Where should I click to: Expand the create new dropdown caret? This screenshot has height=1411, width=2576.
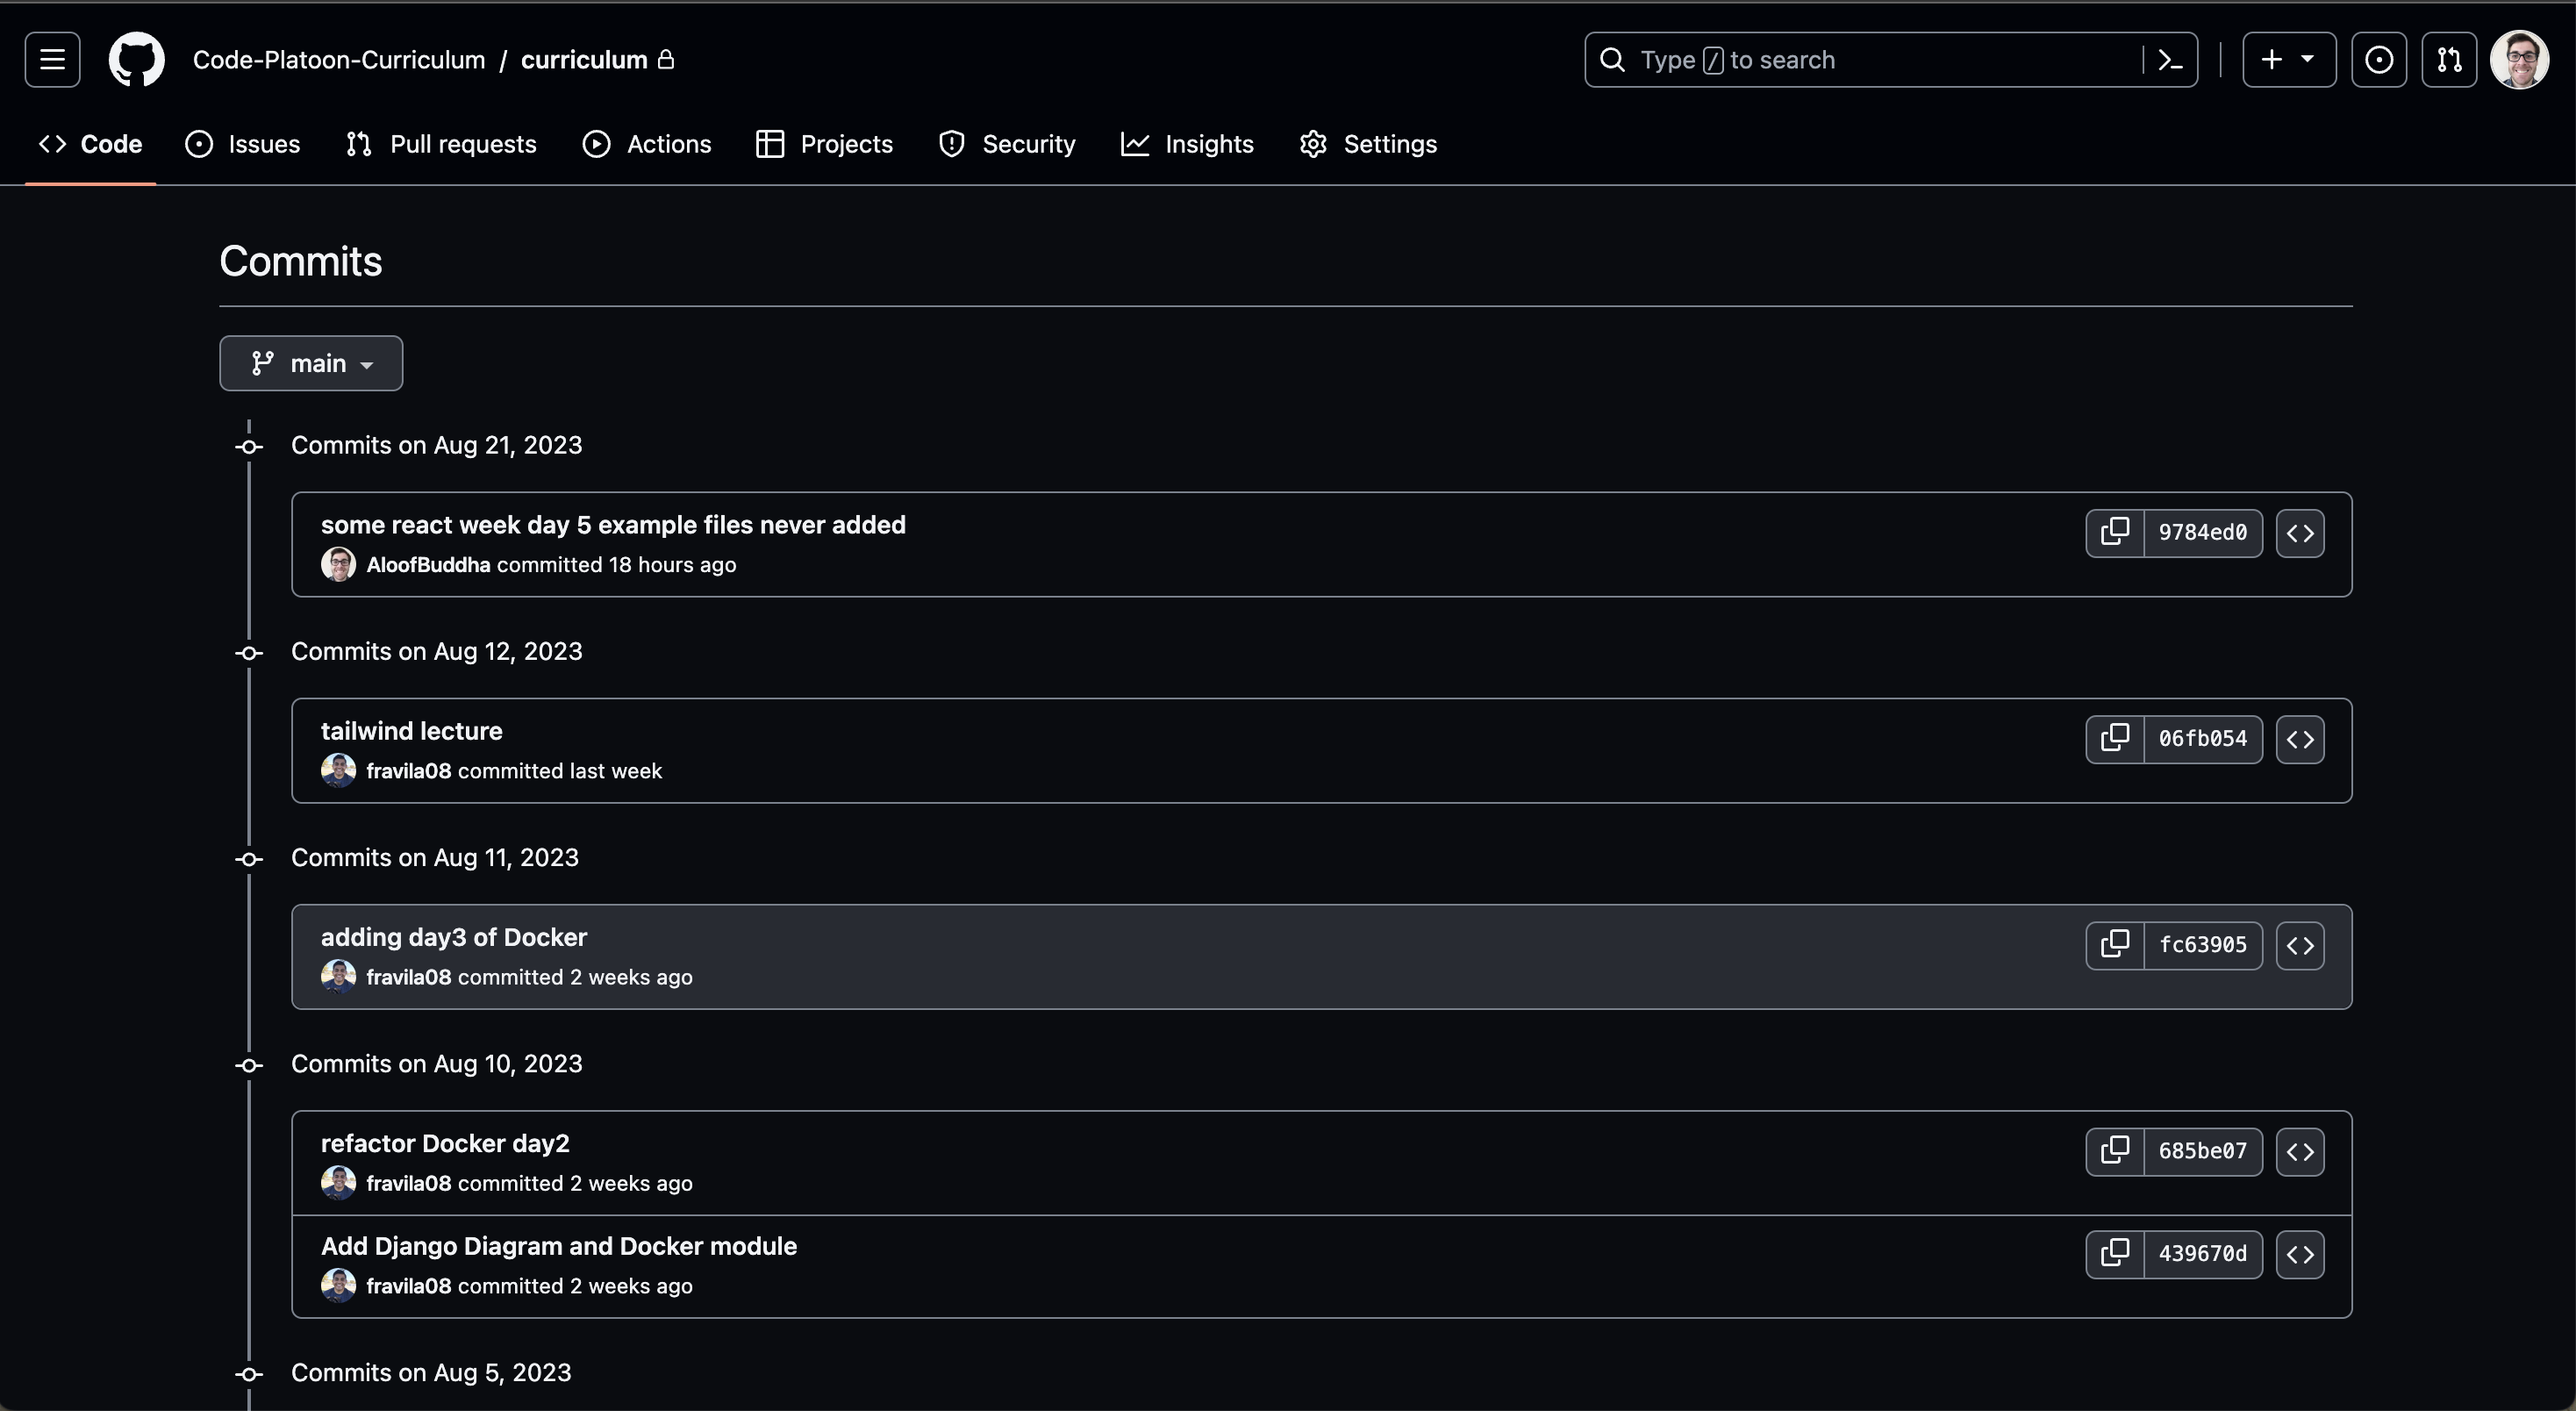pos(2307,59)
